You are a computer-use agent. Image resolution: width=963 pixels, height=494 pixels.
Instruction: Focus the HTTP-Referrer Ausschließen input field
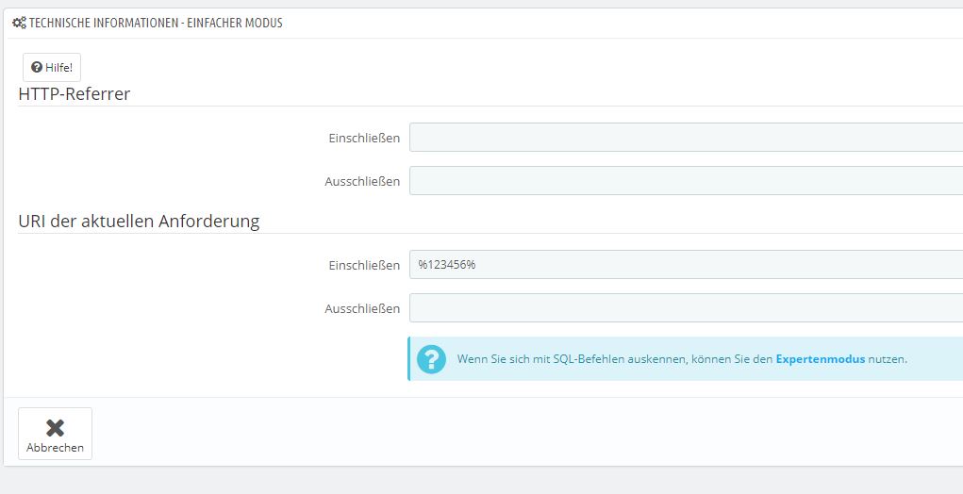tap(686, 181)
